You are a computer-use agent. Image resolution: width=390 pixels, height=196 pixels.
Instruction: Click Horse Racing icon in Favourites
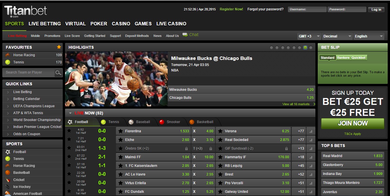[x=8, y=55]
